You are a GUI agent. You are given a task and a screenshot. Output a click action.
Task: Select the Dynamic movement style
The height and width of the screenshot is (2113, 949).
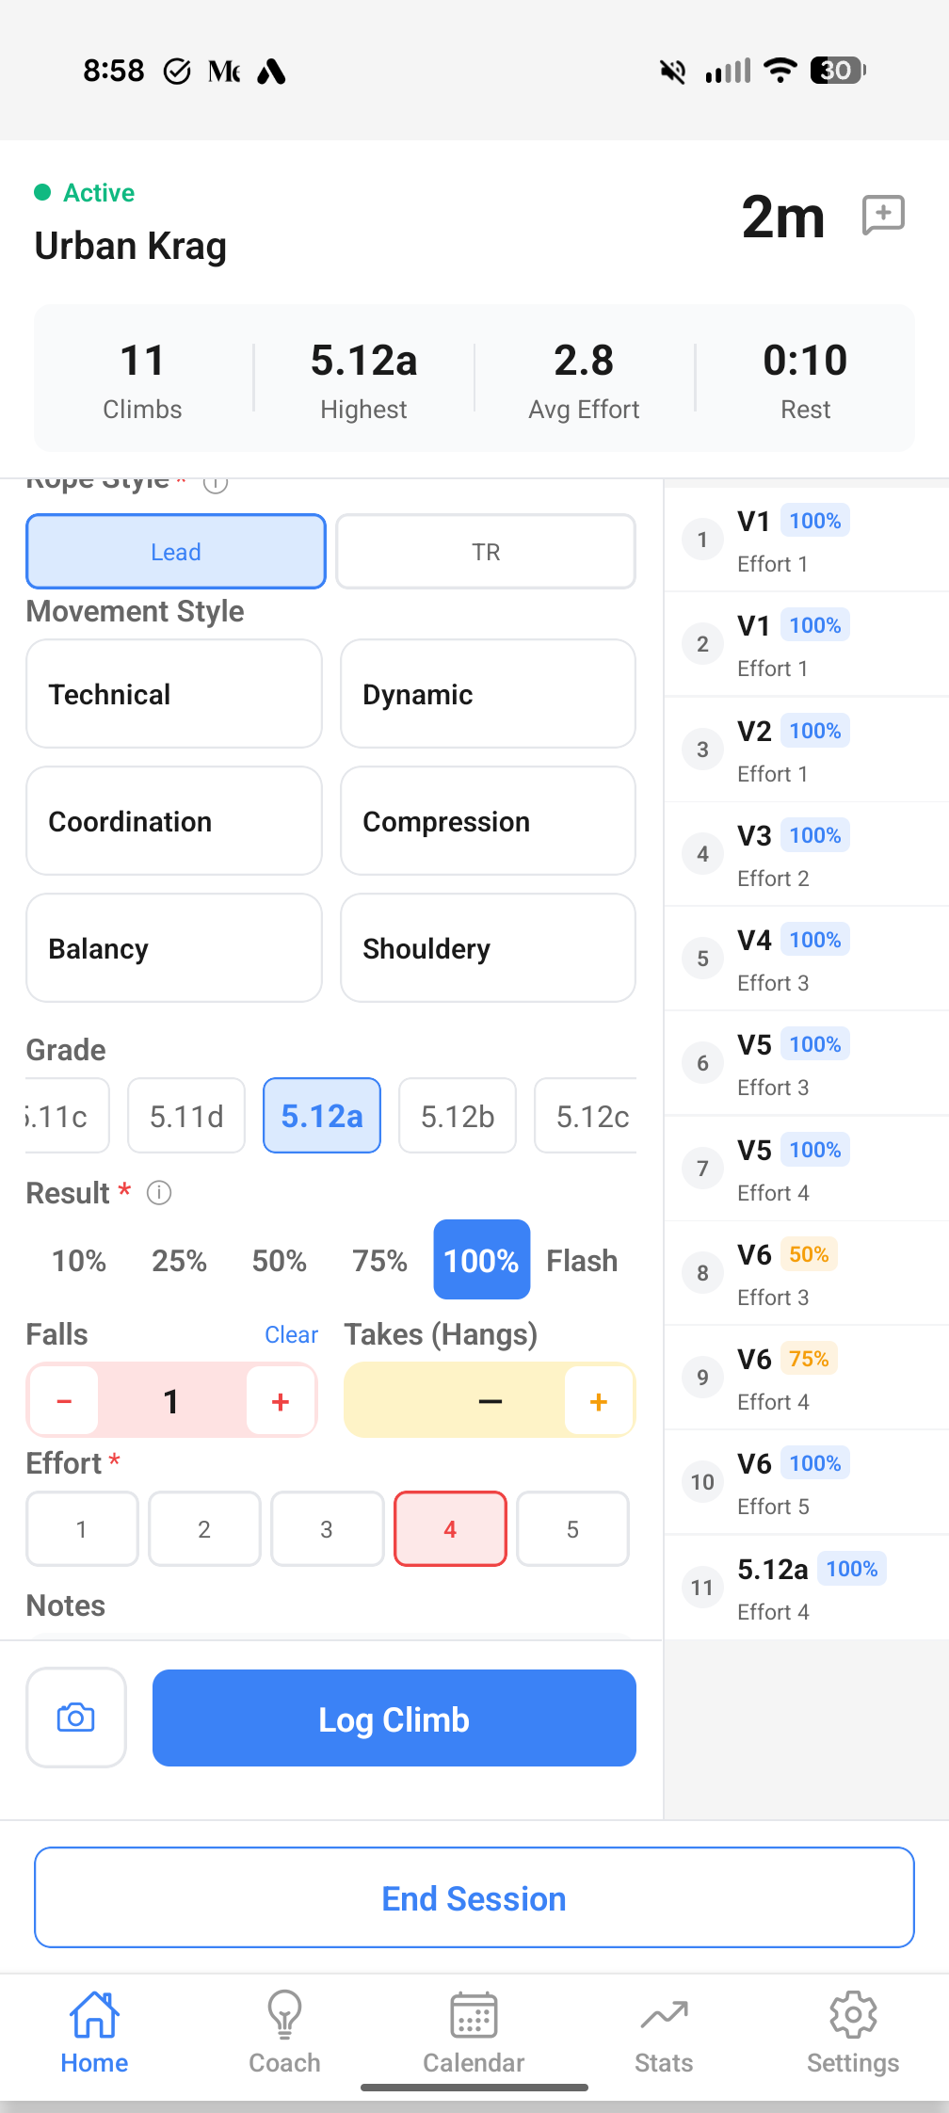(487, 694)
